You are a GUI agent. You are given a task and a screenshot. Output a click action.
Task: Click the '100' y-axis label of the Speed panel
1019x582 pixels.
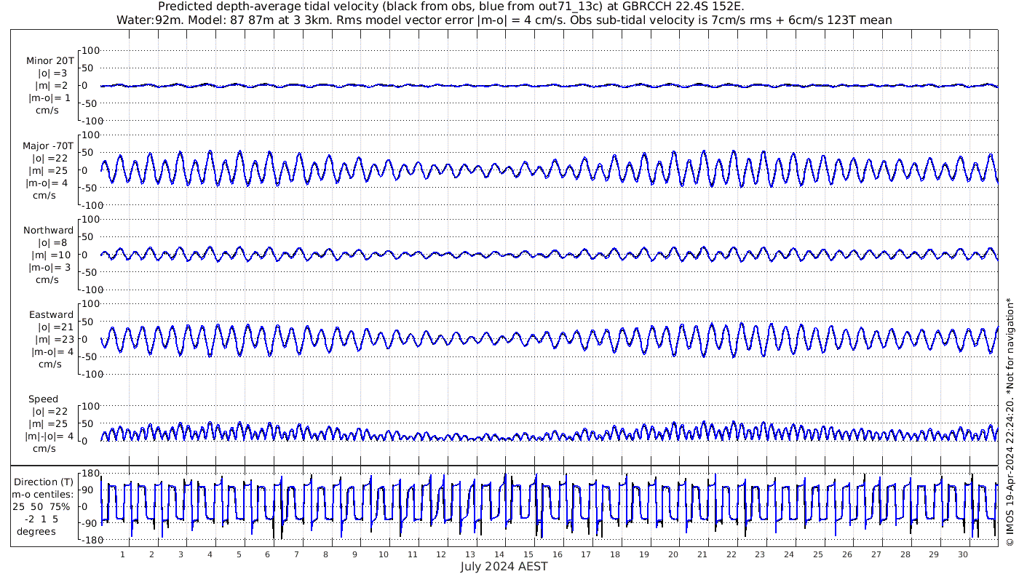[x=90, y=406]
